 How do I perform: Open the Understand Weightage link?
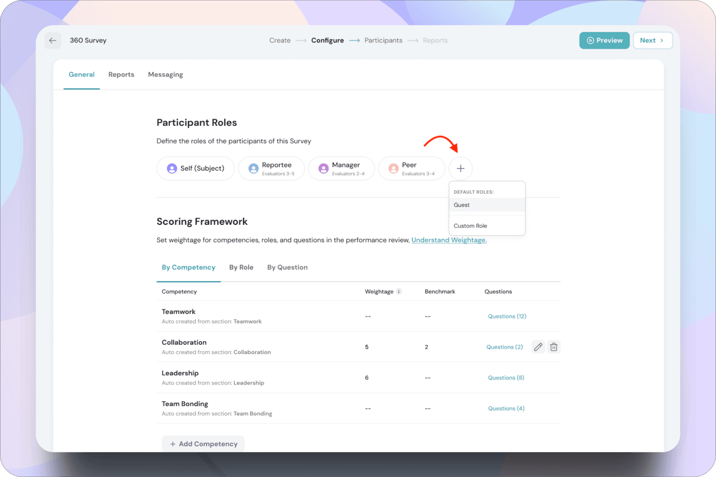click(x=449, y=240)
